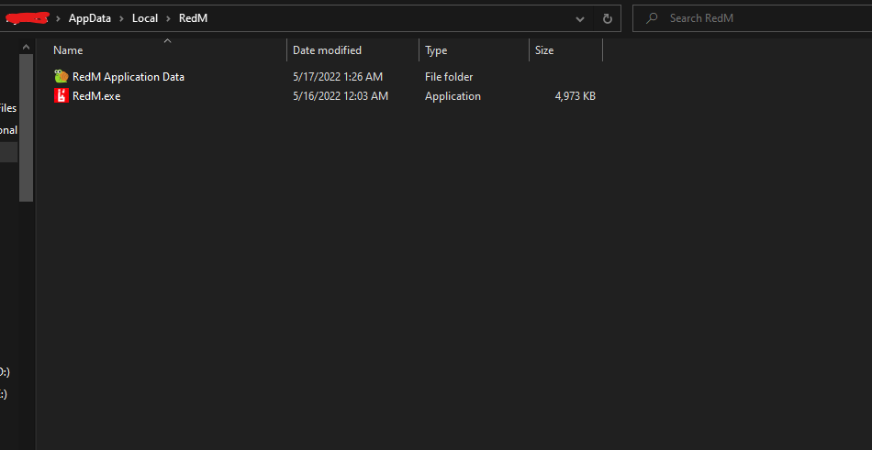The image size is (872, 450).
Task: Click the Application type cell
Action: 453,96
